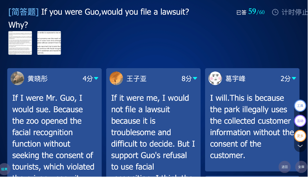Click the 计时停止 timer label
The image size is (308, 177).
pyautogui.click(x=295, y=12)
